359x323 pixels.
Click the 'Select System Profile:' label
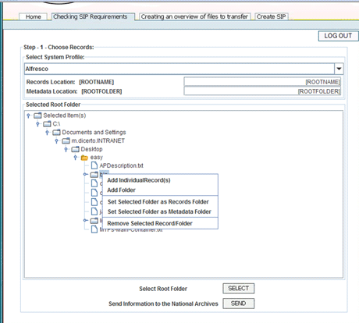55,57
